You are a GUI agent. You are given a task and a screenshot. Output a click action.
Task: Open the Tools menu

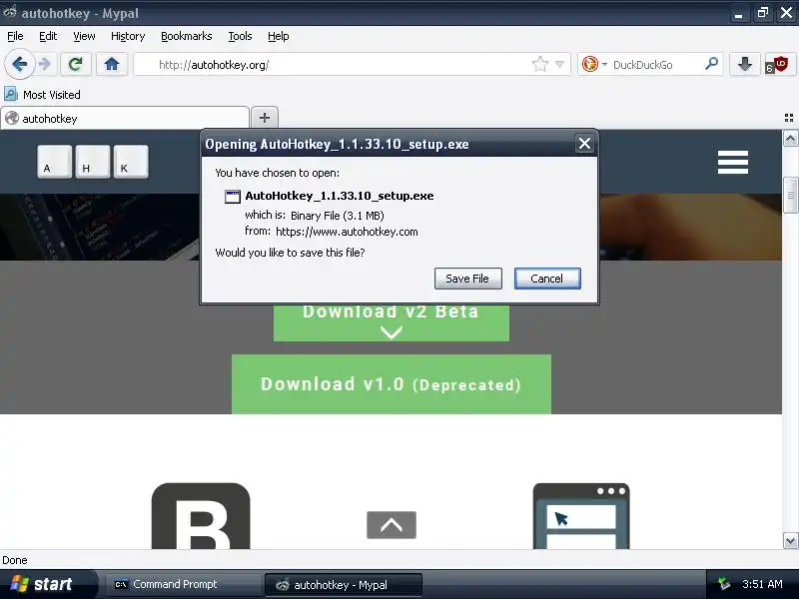pyautogui.click(x=240, y=36)
